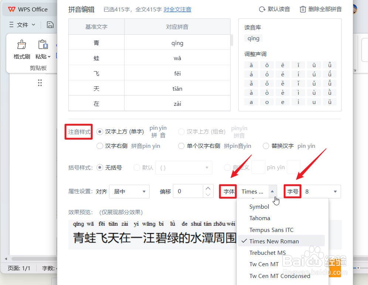Choose Times New Roman from the font list
The height and width of the screenshot is (285, 368).
274,241
